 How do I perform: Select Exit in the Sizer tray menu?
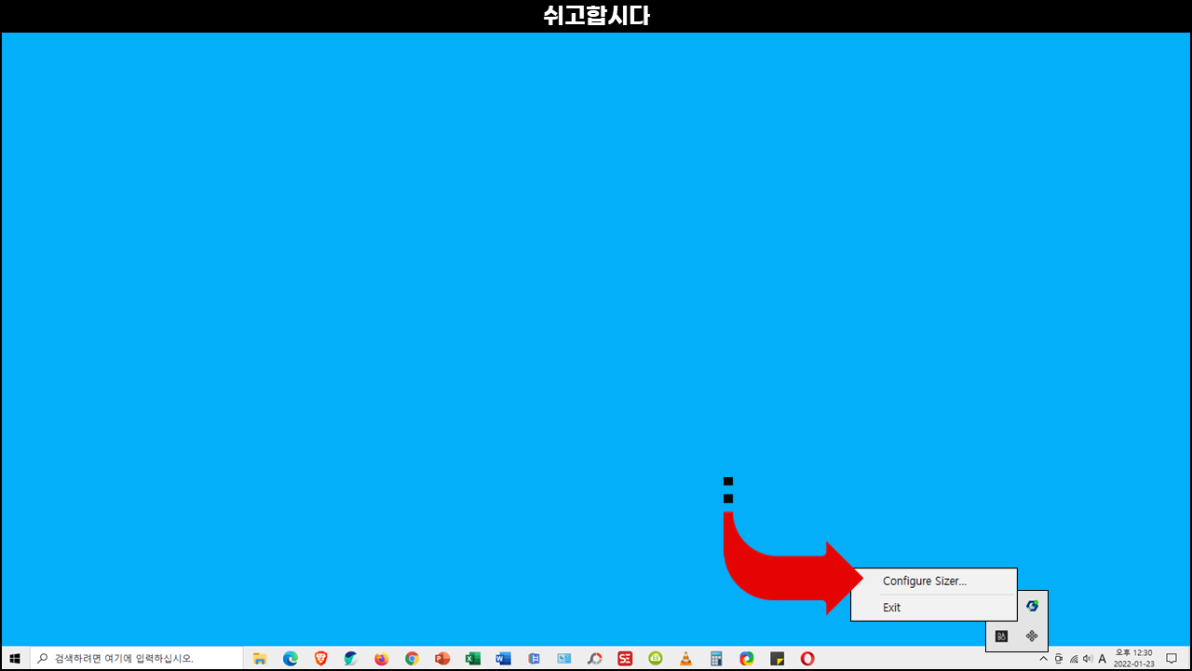click(933, 608)
